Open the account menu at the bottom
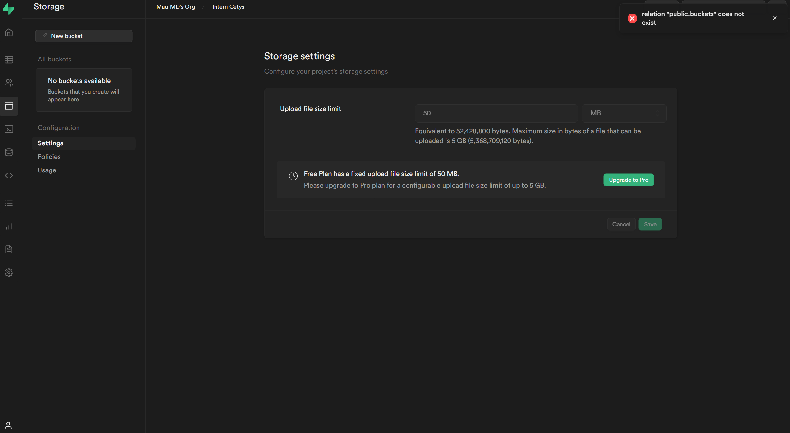The image size is (790, 433). pos(9,425)
